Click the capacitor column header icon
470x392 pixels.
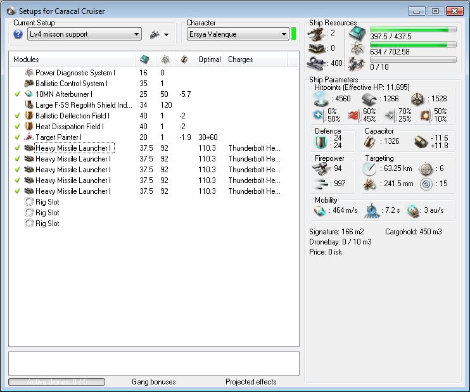tap(184, 60)
